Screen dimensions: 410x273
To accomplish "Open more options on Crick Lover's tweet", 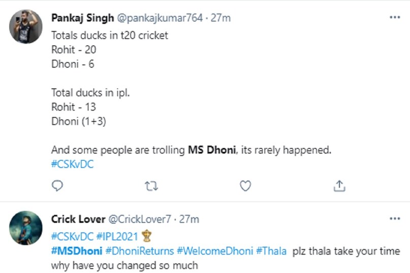I will pos(394,219).
